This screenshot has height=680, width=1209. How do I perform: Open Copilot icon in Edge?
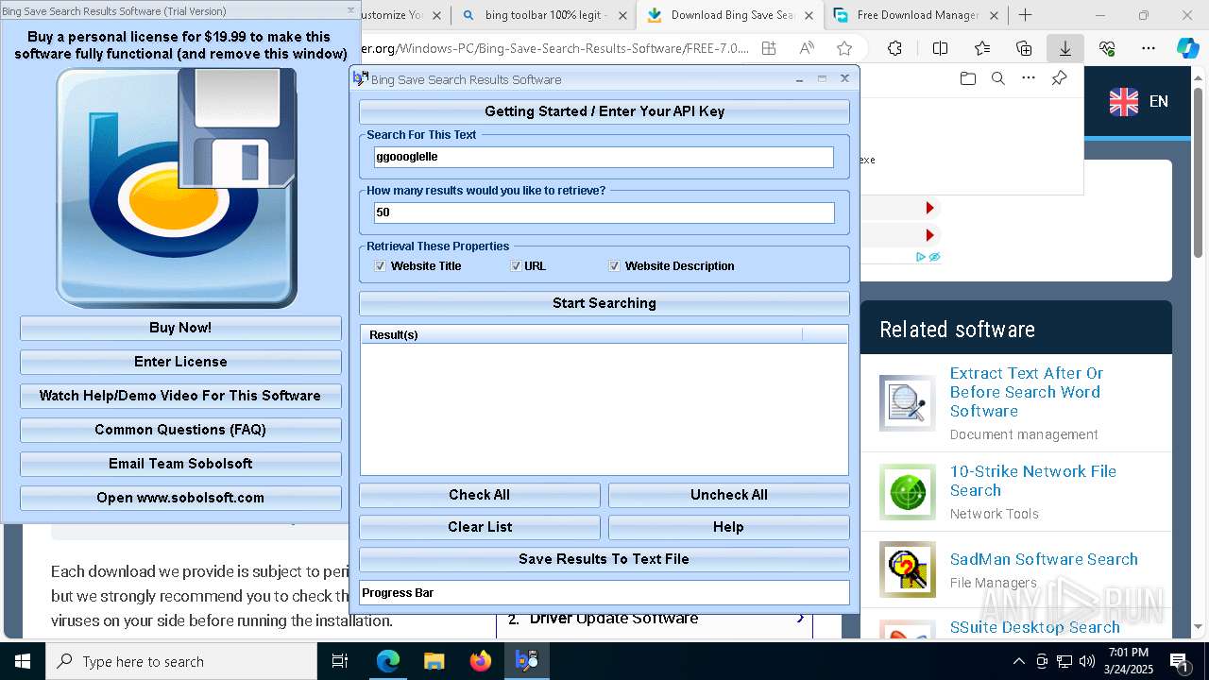click(x=1187, y=48)
